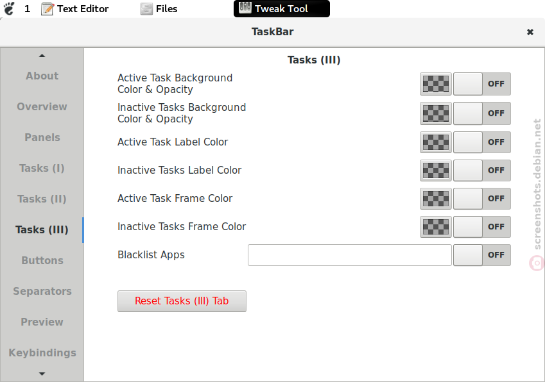The image size is (545, 382).
Task: Switch to Tweak Tool taskbar icon
Action: (245, 8)
